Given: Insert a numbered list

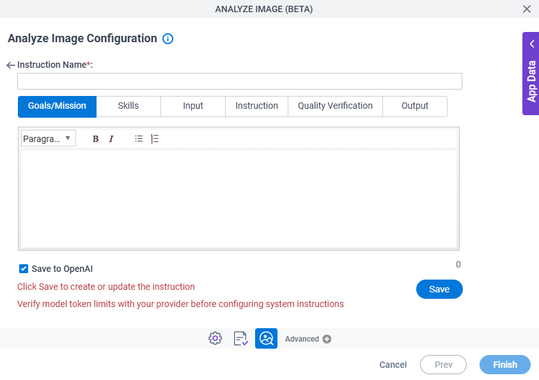Looking at the screenshot, I should tap(155, 139).
